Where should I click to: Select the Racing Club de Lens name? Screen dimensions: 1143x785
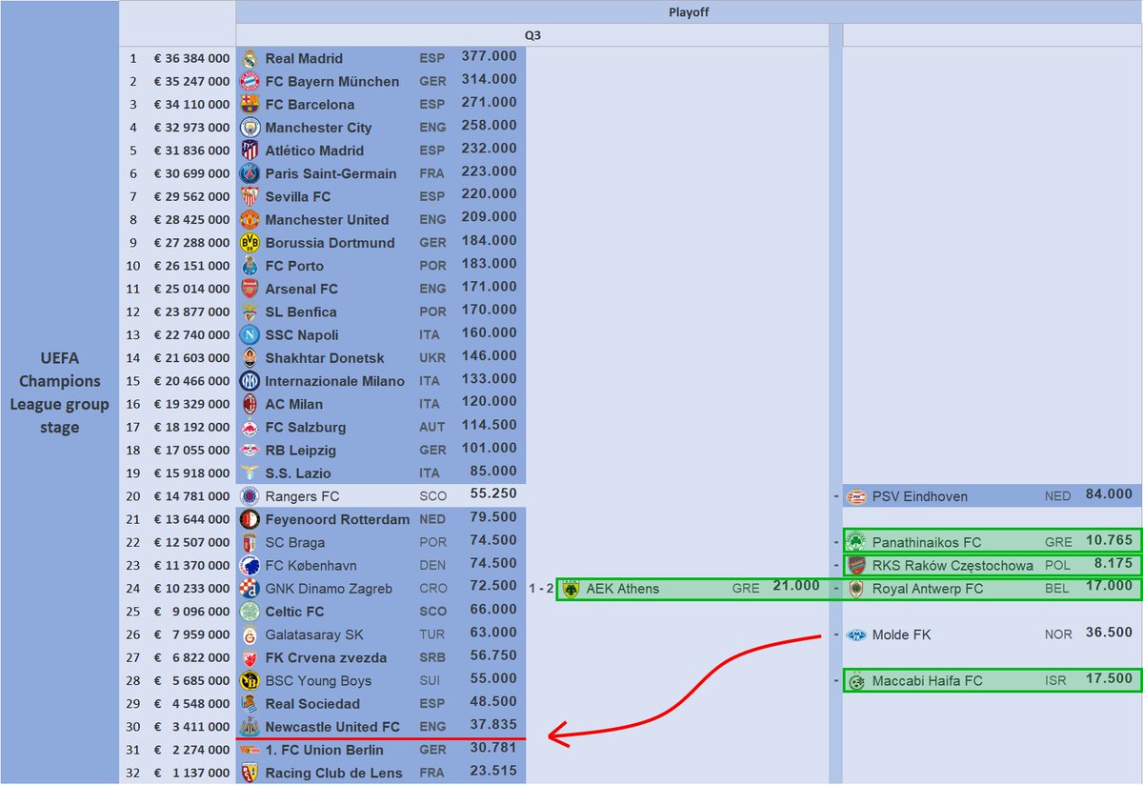(333, 773)
